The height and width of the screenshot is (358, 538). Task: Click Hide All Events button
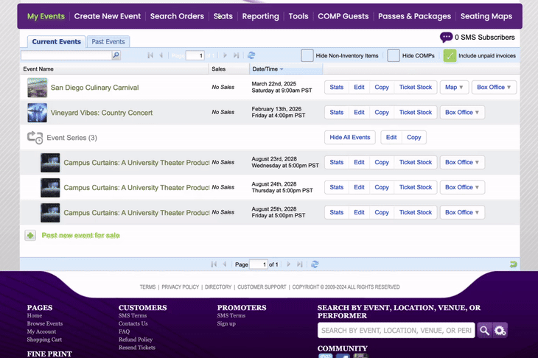click(x=350, y=138)
